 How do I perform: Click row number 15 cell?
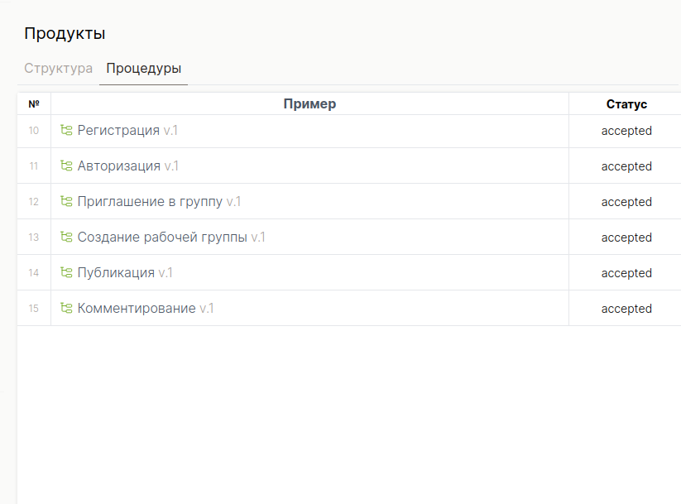(x=34, y=309)
